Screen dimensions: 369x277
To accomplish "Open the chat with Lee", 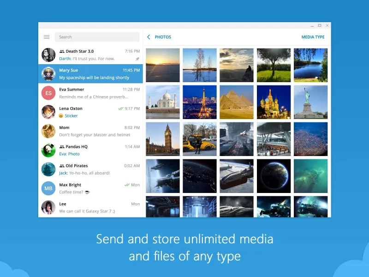I will [x=90, y=207].
